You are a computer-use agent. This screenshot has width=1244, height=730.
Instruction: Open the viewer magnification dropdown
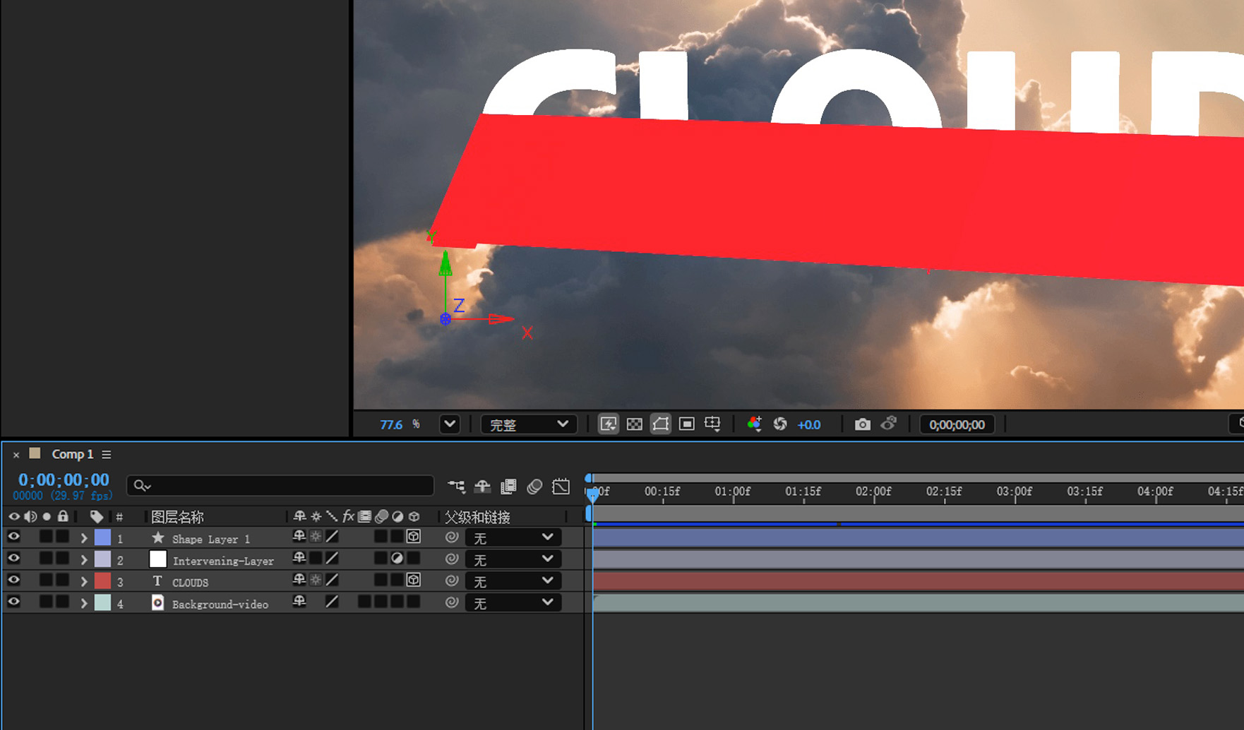[450, 424]
